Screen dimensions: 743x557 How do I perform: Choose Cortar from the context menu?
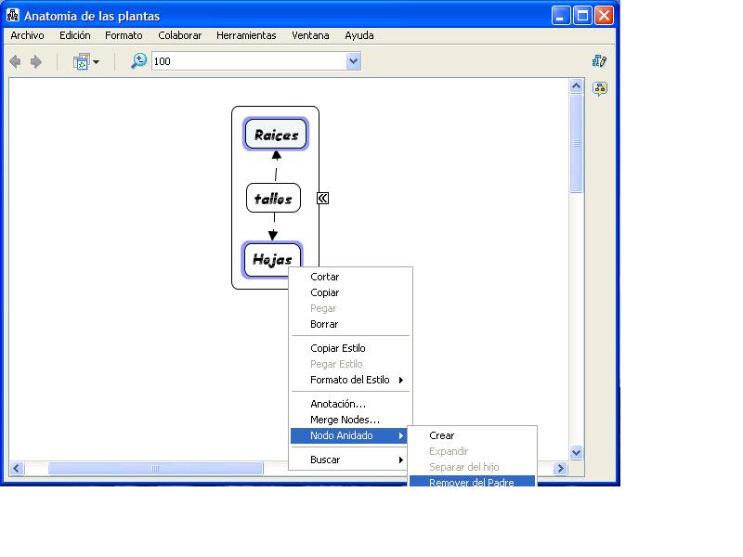(351, 277)
